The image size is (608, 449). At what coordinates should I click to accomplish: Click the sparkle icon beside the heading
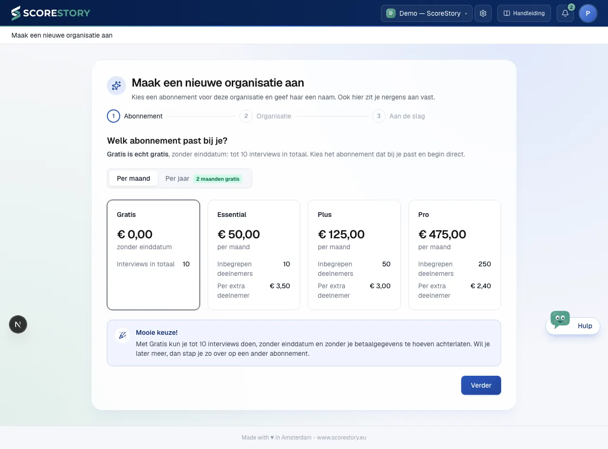[x=116, y=86]
